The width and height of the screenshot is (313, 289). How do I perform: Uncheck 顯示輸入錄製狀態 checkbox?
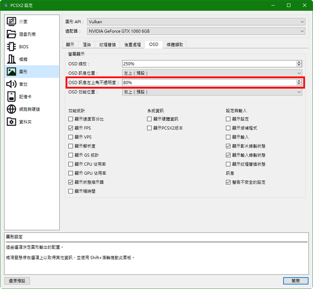point(228,155)
